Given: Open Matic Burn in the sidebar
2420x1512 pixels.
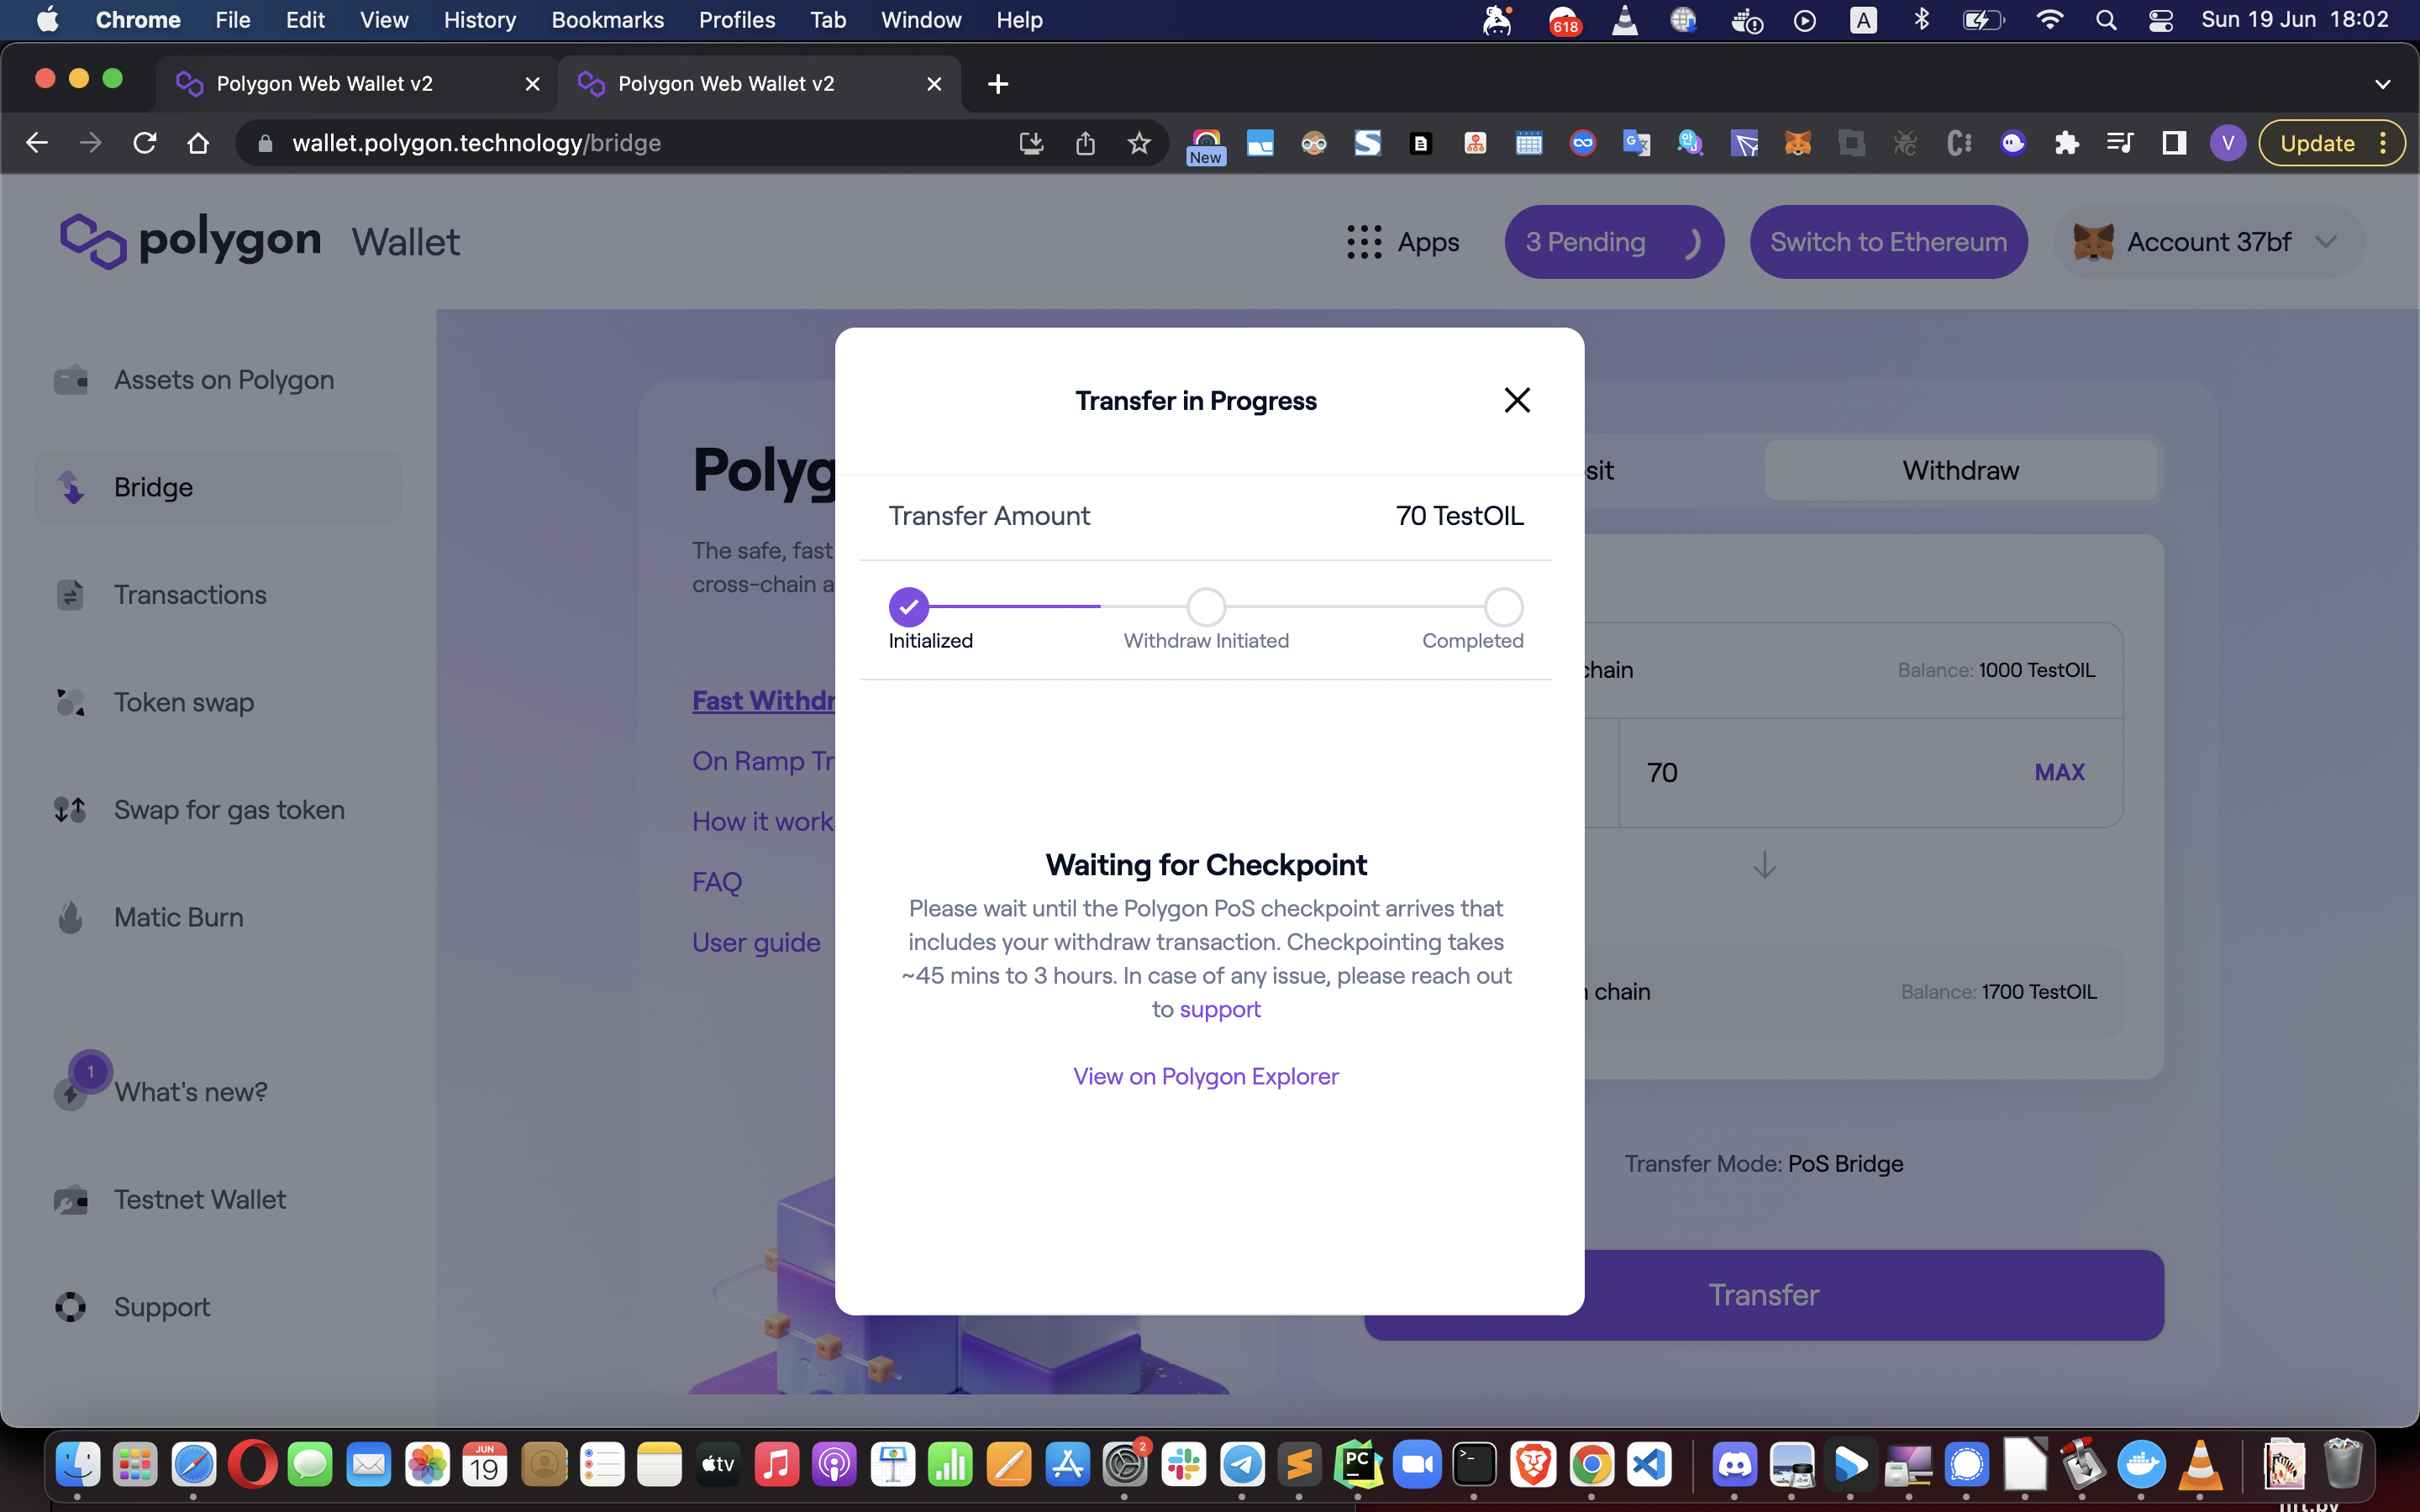Looking at the screenshot, I should coord(178,917).
